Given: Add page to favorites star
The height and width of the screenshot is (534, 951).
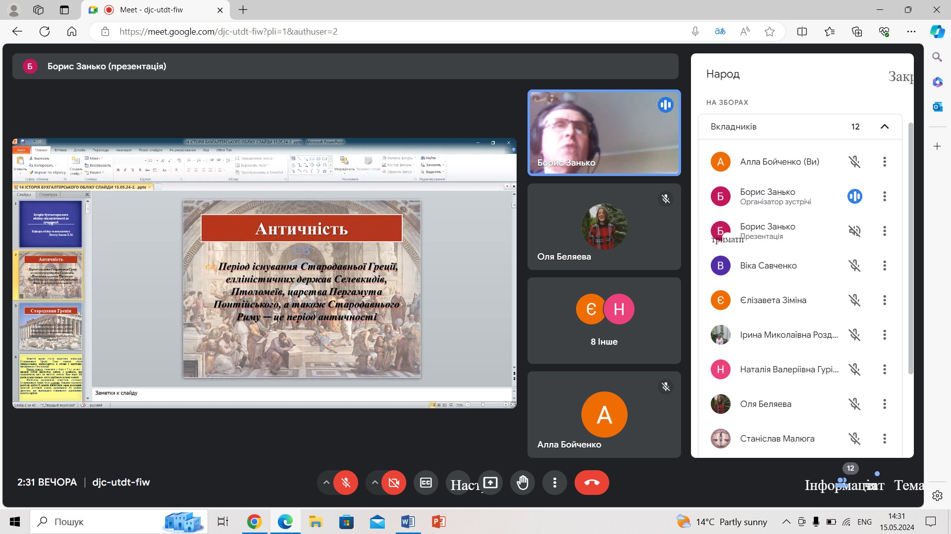Looking at the screenshot, I should (769, 32).
